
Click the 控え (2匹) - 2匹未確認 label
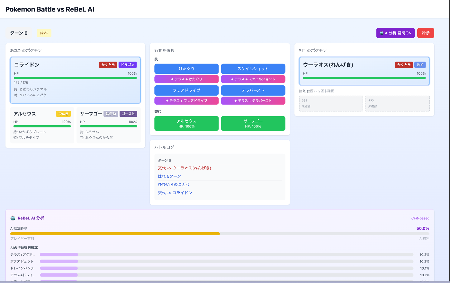tap(316, 91)
